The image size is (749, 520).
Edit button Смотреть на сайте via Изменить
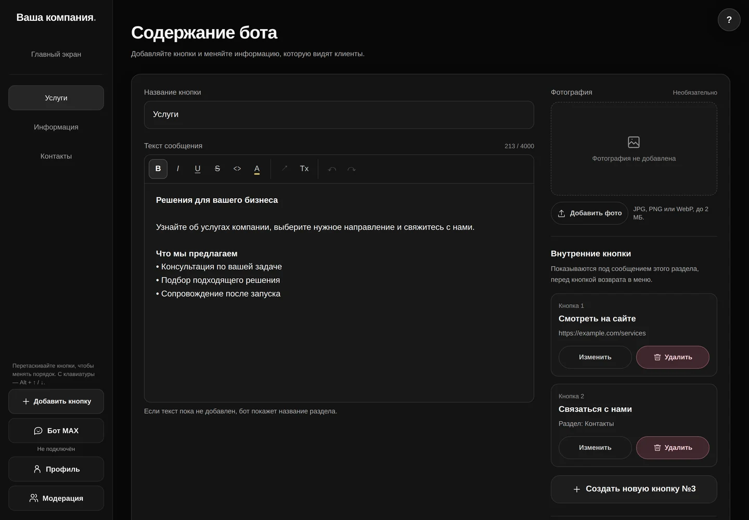(595, 357)
